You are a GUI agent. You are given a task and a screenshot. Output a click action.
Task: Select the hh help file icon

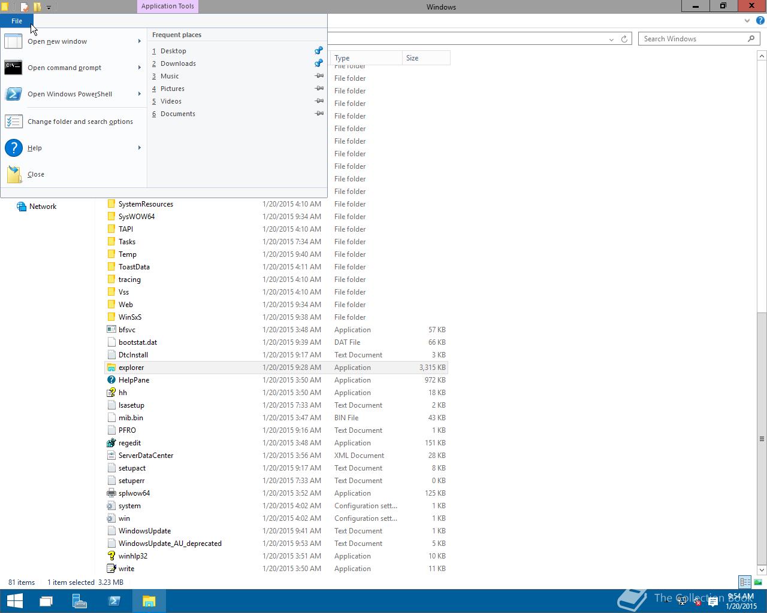click(x=111, y=393)
